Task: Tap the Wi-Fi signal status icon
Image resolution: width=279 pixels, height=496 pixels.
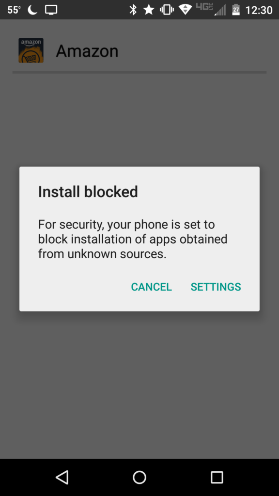Action: coord(186,10)
